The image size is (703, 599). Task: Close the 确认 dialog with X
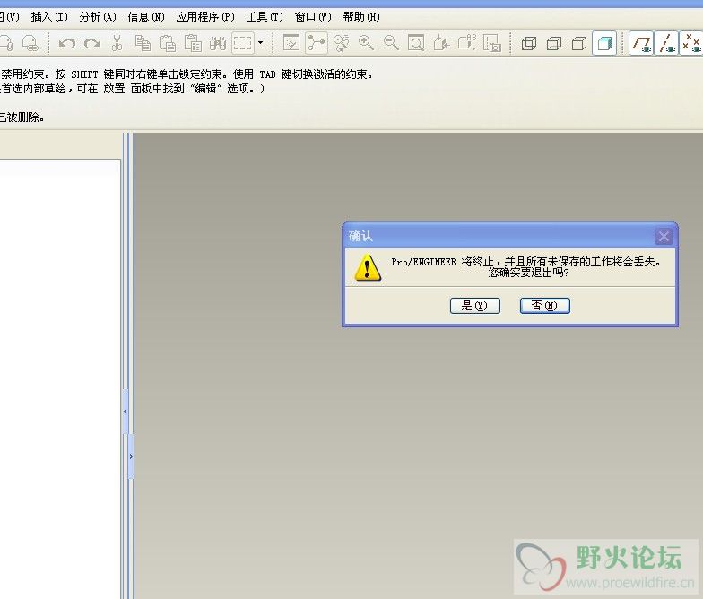point(664,236)
